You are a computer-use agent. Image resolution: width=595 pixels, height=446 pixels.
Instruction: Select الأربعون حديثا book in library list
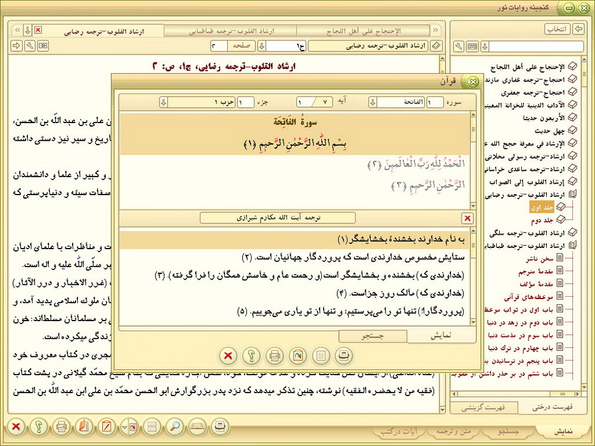[x=544, y=118]
